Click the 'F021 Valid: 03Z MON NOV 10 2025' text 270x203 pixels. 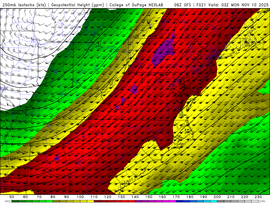232,5
